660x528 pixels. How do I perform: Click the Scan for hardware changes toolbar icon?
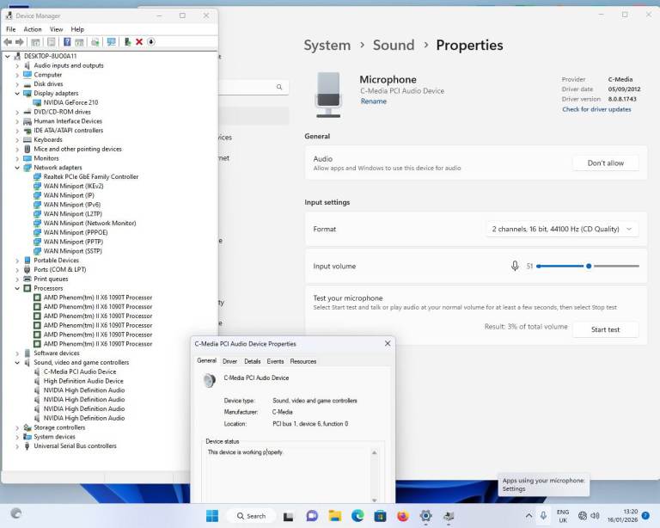click(111, 41)
